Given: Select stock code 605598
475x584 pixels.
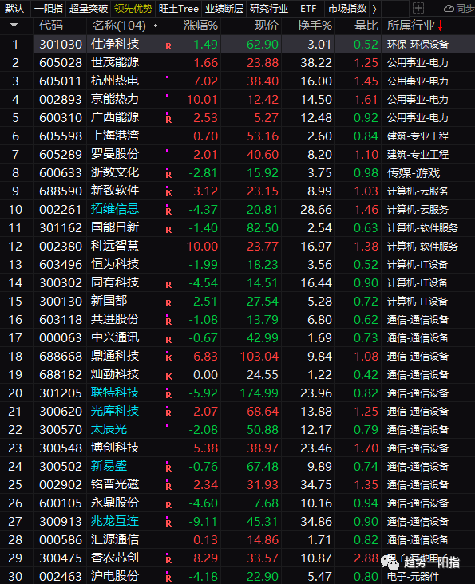Looking at the screenshot, I should [x=61, y=136].
